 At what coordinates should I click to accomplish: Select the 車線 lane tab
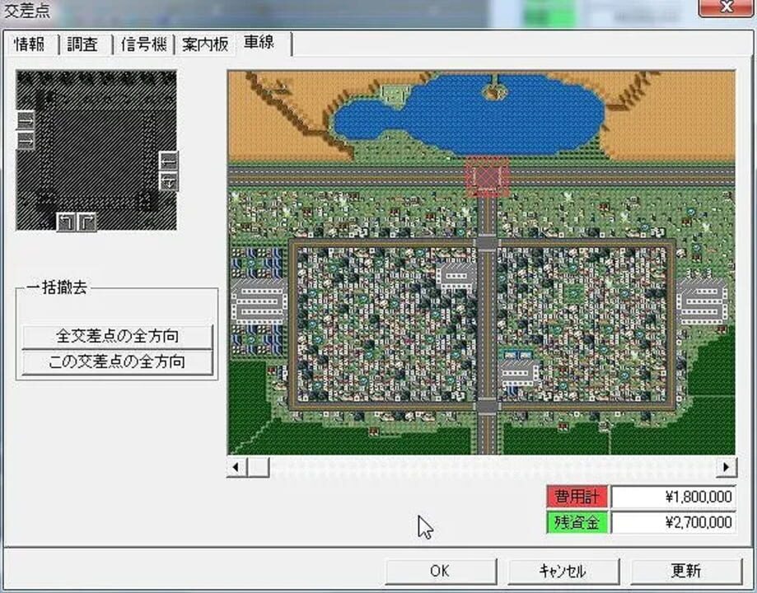[258, 44]
